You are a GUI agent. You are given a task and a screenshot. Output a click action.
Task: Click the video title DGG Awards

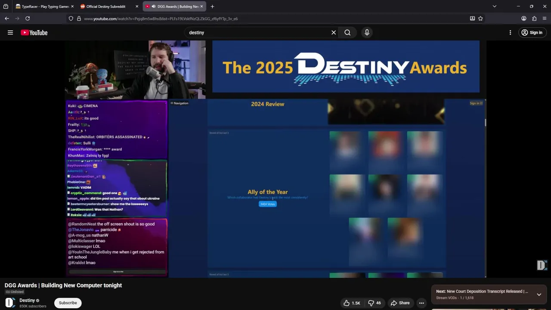click(63, 285)
